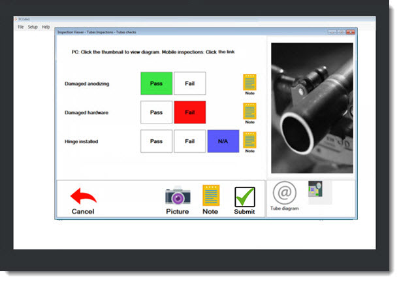
Task: Click the red Cancel arrow icon
Action: (x=83, y=196)
